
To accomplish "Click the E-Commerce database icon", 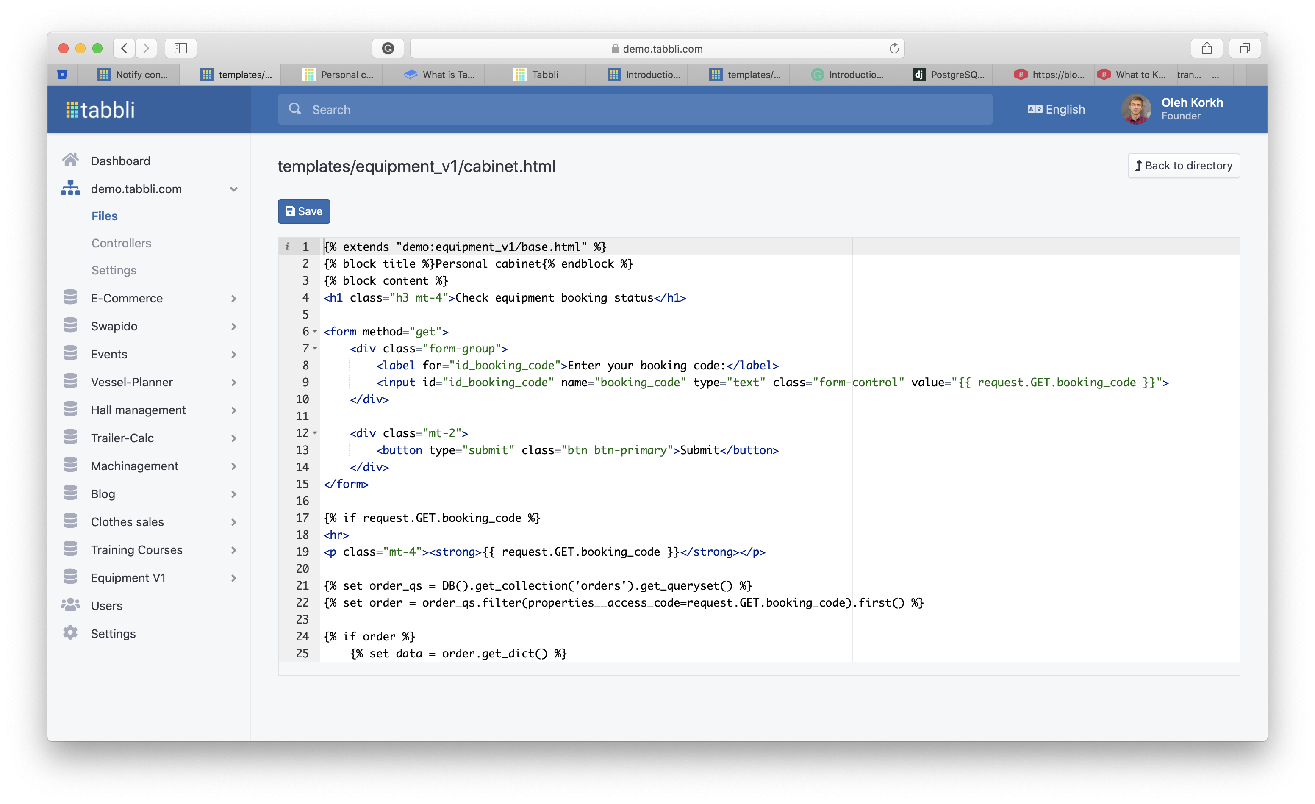I will pyautogui.click(x=70, y=298).
